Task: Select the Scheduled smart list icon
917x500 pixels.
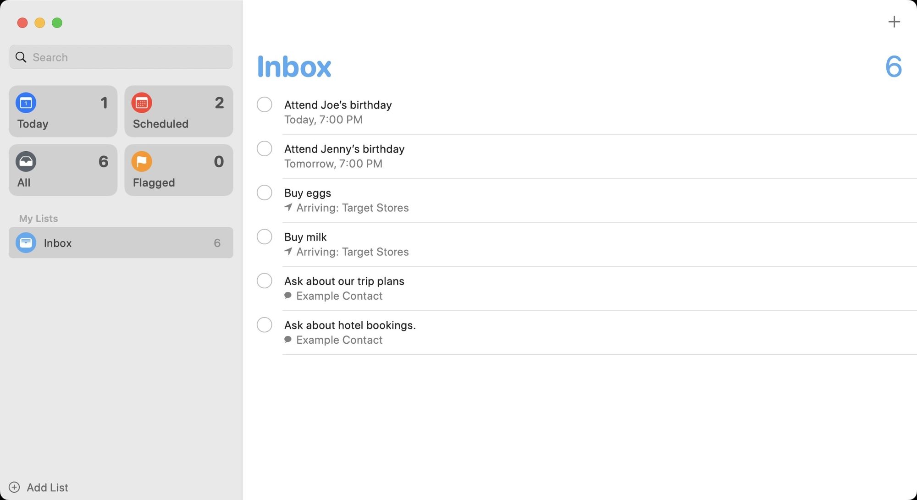Action: [142, 103]
